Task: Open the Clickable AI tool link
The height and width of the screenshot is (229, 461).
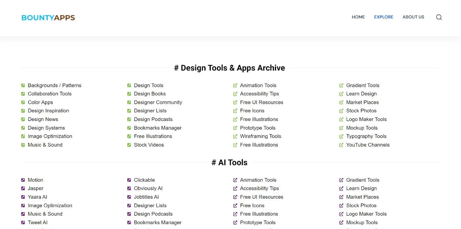Action: 144,180
